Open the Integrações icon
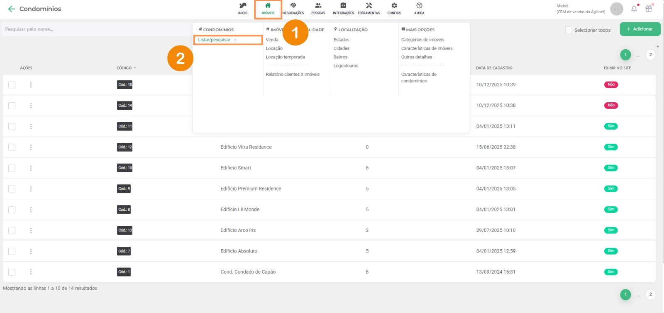 click(x=343, y=6)
